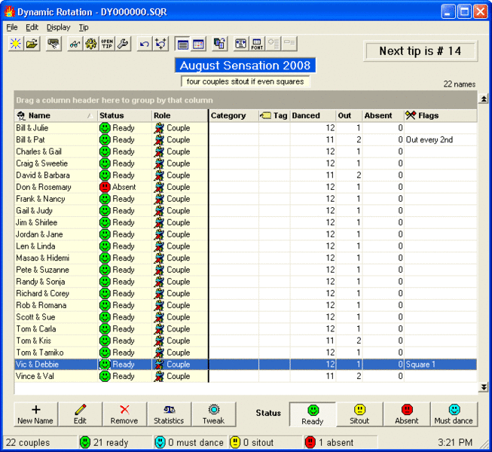The width and height of the screenshot is (492, 452).
Task: Set status to Must dance
Action: coord(454,414)
